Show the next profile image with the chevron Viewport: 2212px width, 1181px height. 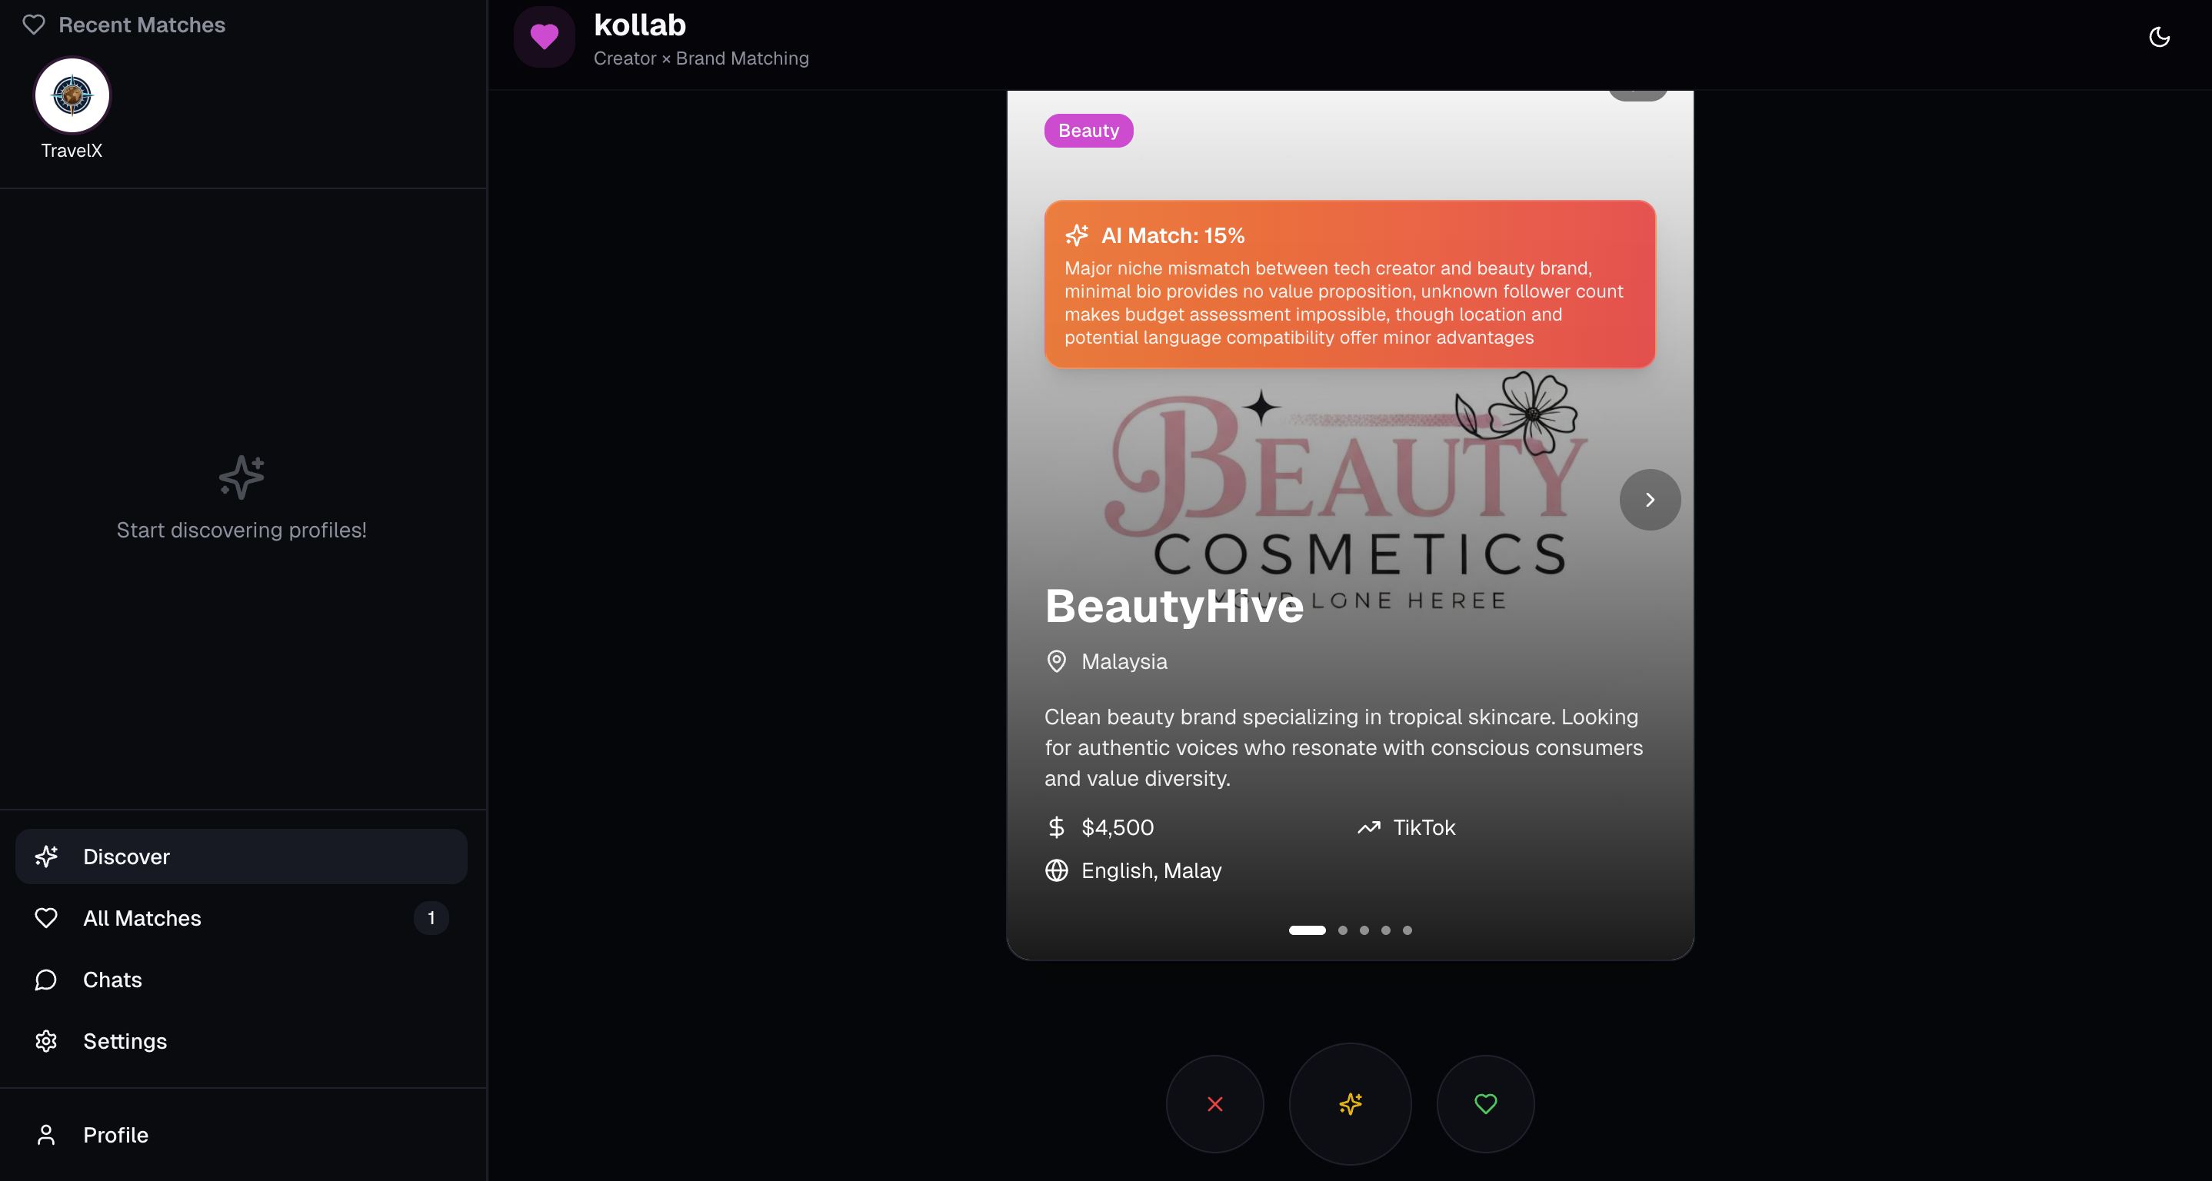click(1649, 500)
